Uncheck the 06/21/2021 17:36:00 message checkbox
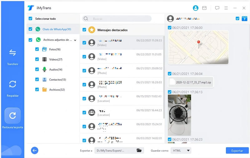Screen dimensions: 250x158 (x=169, y=27)
